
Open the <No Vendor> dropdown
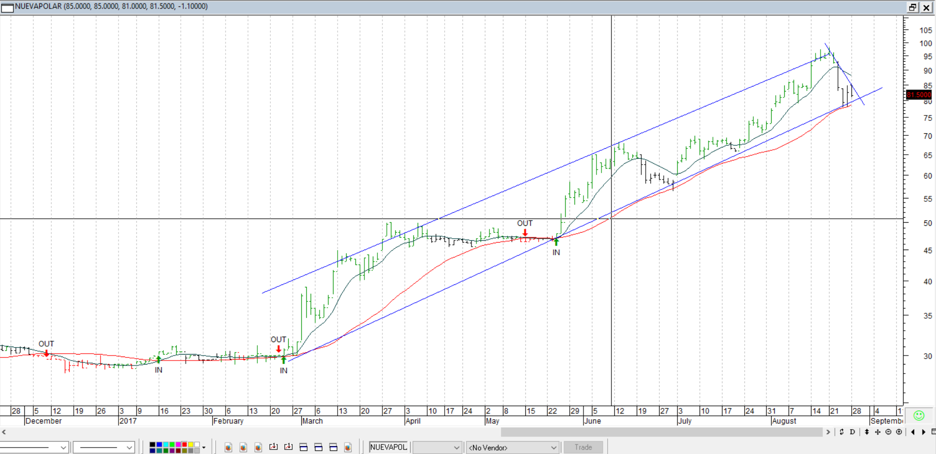[x=512, y=448]
